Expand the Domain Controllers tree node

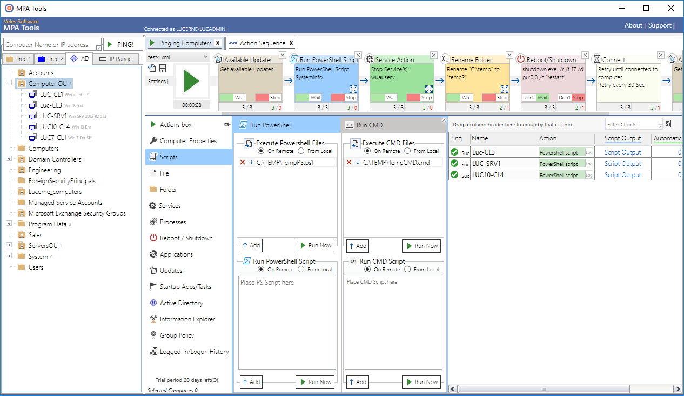[x=9, y=159]
